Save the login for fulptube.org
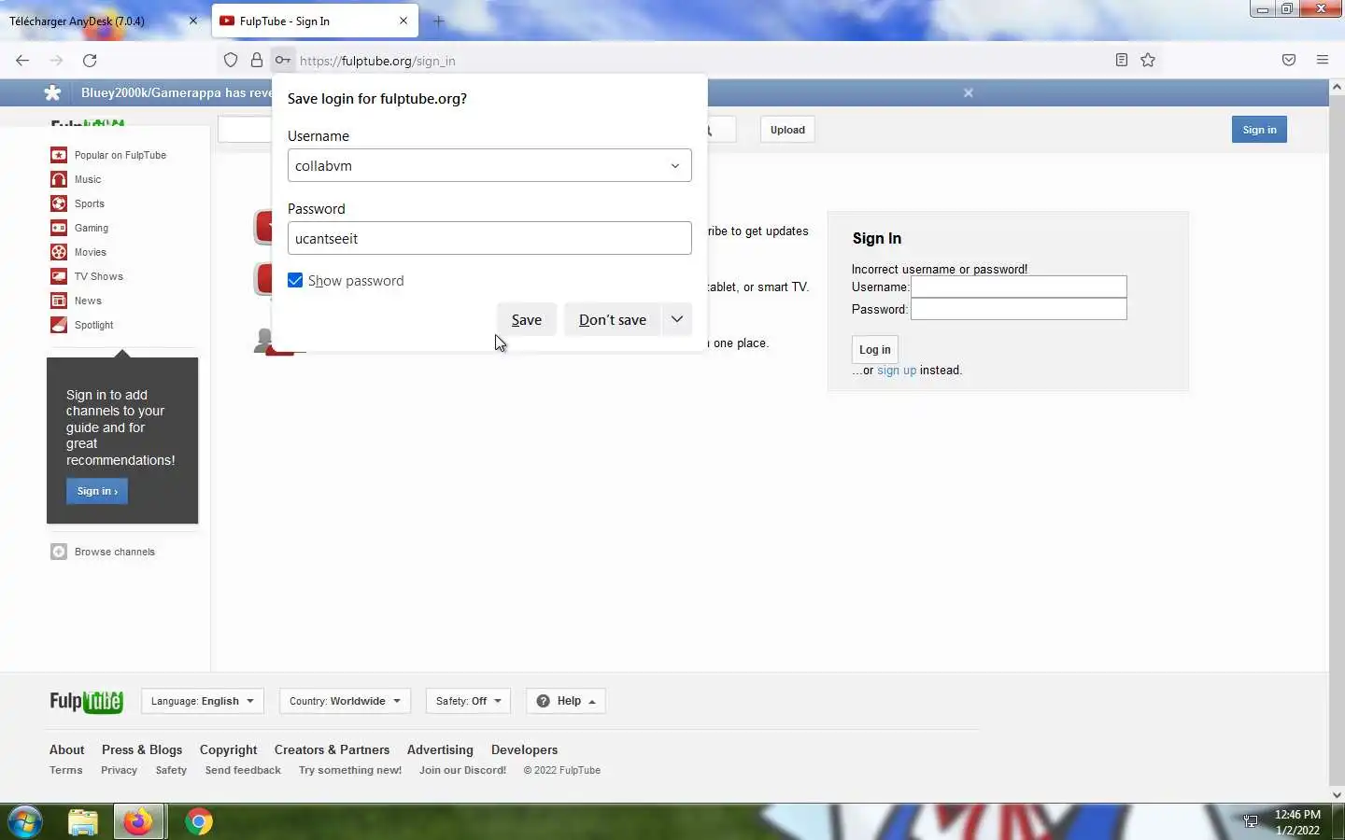 (527, 319)
